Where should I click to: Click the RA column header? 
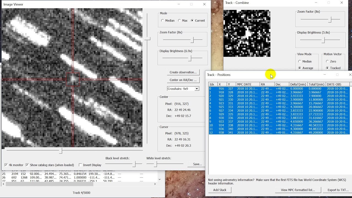tap(267, 84)
